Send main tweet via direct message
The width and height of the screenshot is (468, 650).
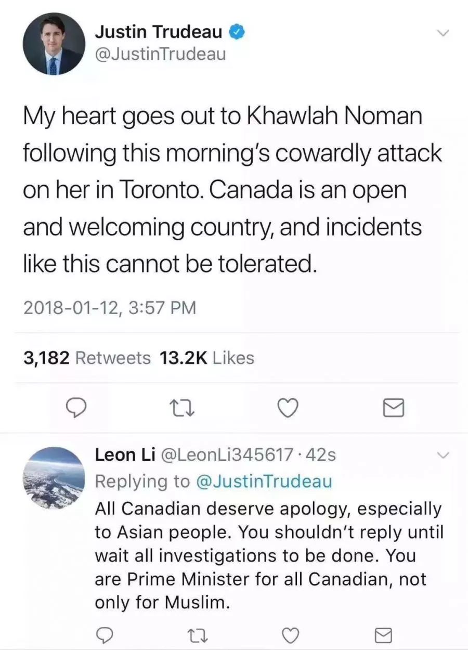click(393, 409)
